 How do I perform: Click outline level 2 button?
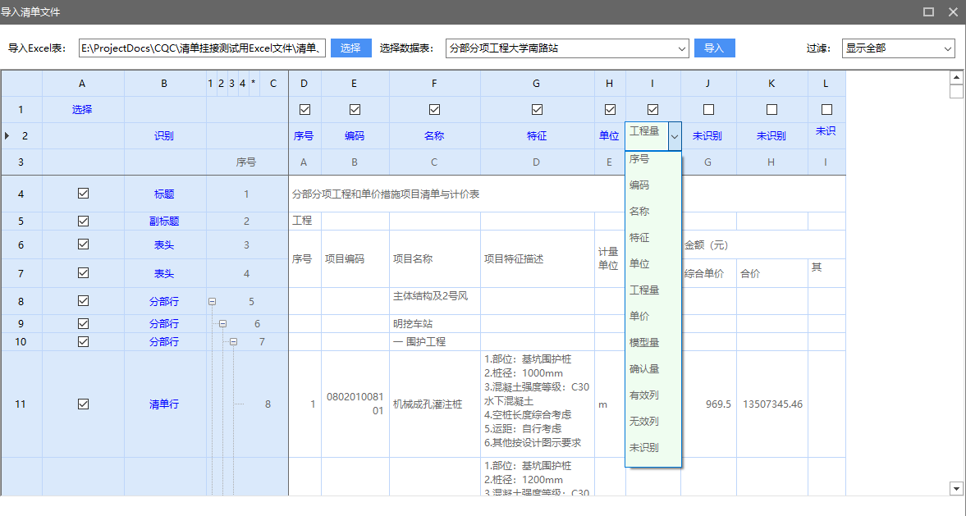coord(221,84)
